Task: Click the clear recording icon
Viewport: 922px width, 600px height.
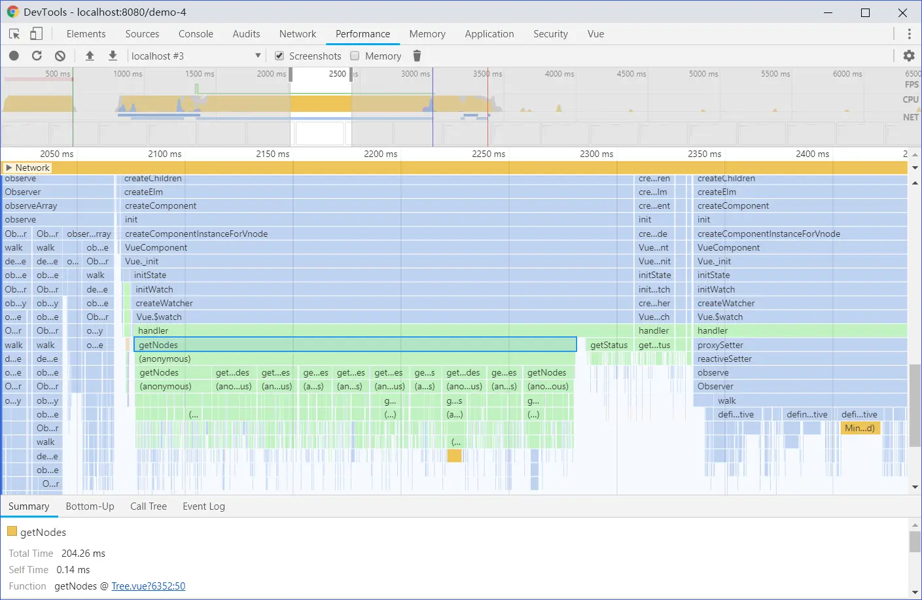Action: [60, 56]
